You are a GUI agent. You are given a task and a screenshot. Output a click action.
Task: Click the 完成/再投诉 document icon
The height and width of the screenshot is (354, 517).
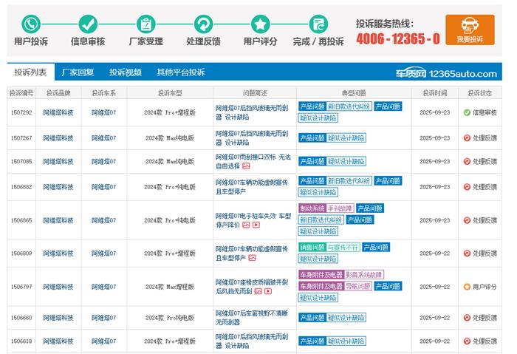pos(318,24)
